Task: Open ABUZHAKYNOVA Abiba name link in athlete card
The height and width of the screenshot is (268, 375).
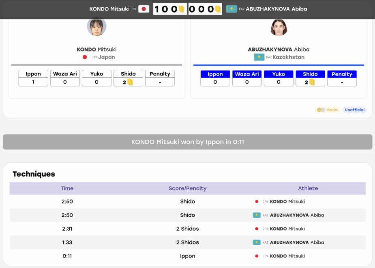Action: (x=279, y=50)
